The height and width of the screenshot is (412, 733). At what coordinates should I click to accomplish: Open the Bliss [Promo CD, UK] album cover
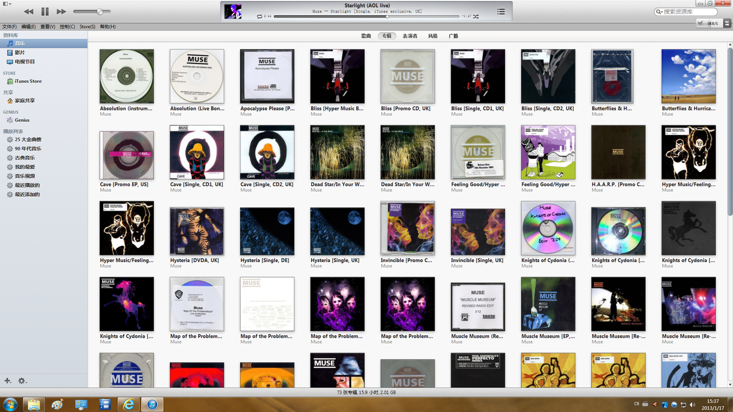tap(408, 76)
